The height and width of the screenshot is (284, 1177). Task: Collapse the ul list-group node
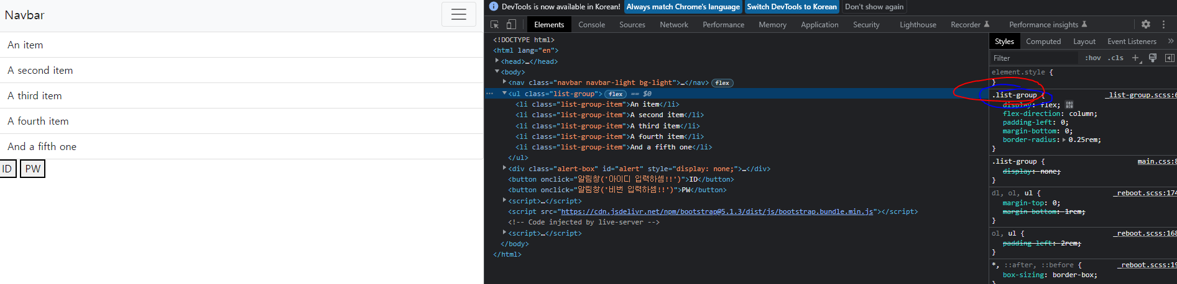pyautogui.click(x=504, y=94)
